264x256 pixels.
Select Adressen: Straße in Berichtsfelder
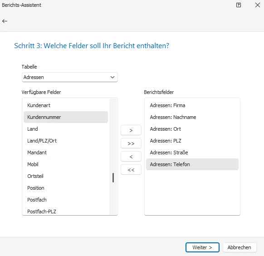192,153
